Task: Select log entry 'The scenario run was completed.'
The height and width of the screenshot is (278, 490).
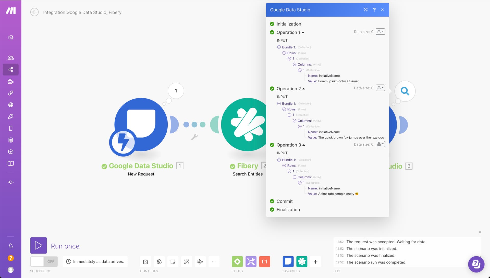Action: click(376, 262)
